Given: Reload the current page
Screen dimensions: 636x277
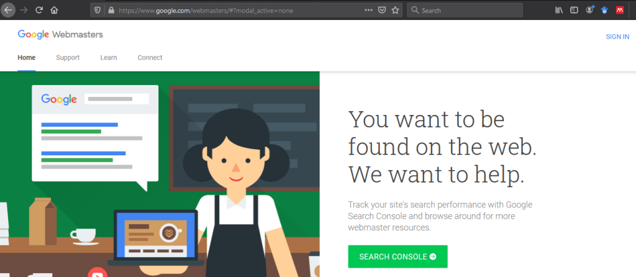Looking at the screenshot, I should click(x=39, y=10).
